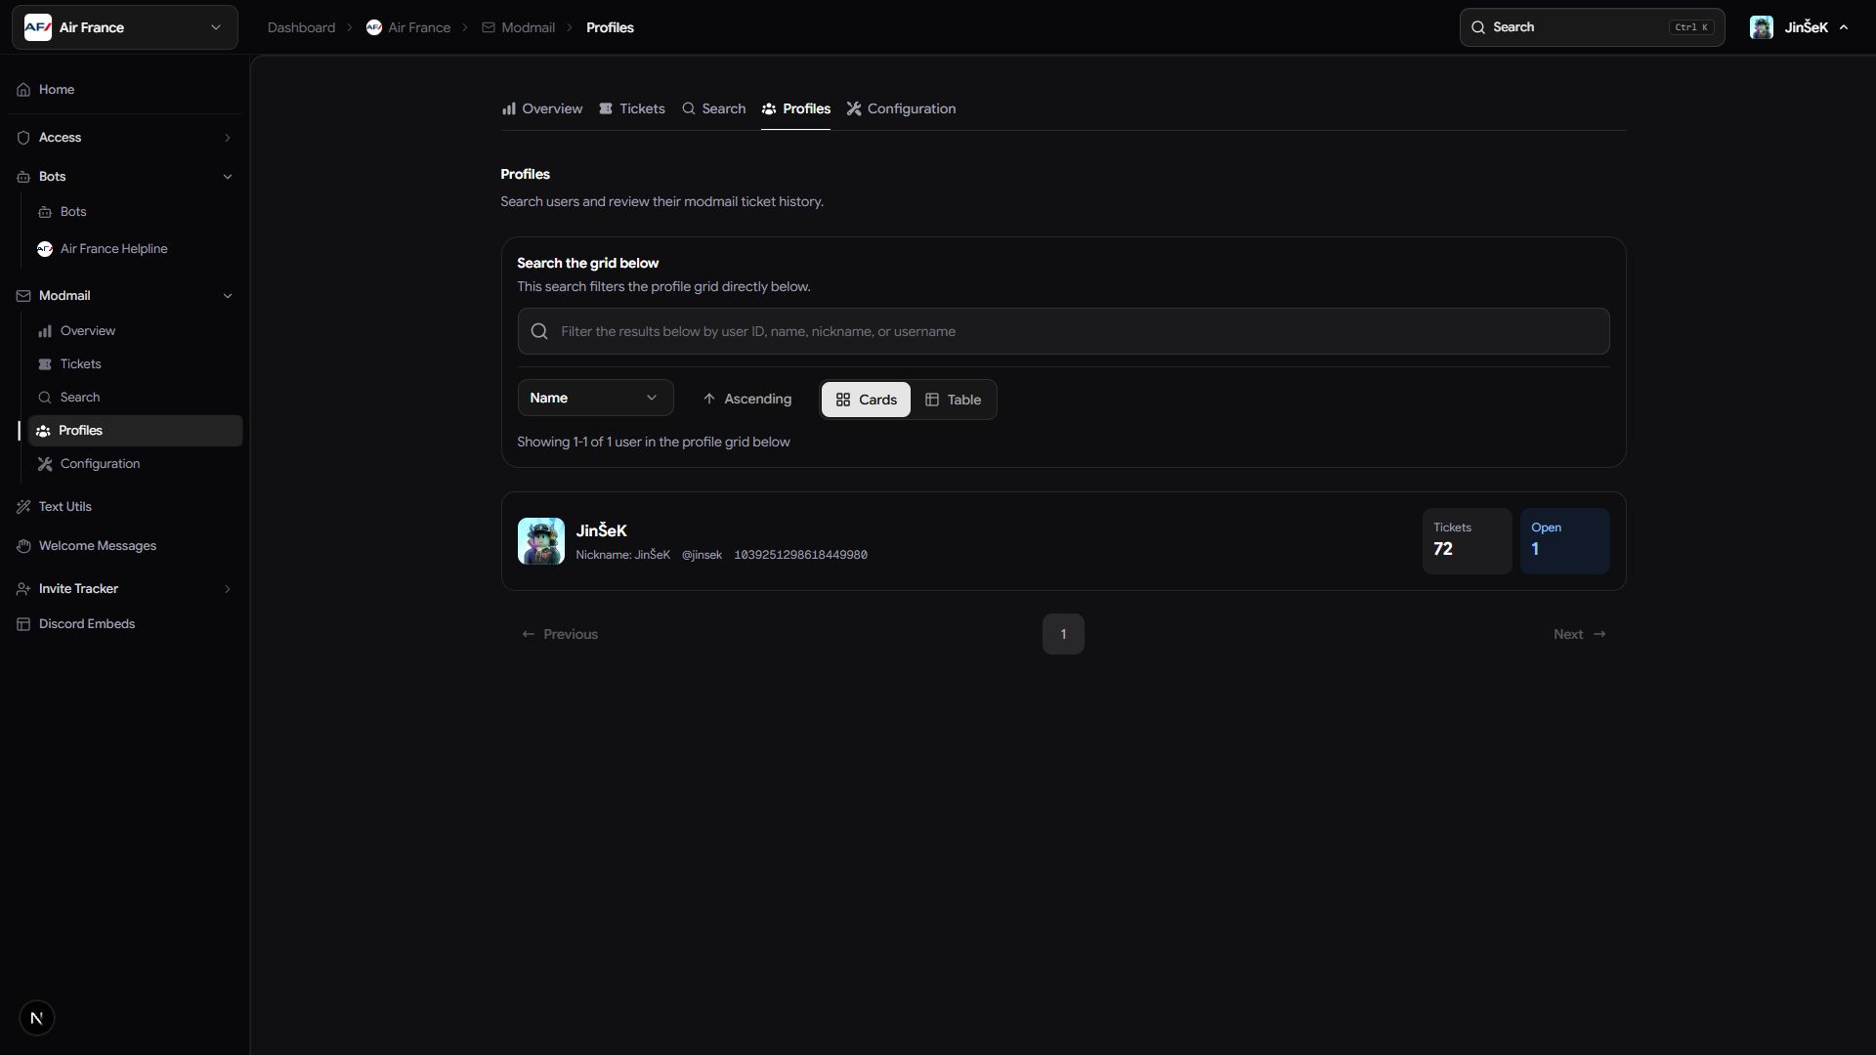Open the Modmail breadcrumb link
This screenshot has width=1876, height=1055.
tap(519, 27)
